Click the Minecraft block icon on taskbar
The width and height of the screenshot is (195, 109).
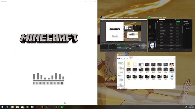(42, 107)
